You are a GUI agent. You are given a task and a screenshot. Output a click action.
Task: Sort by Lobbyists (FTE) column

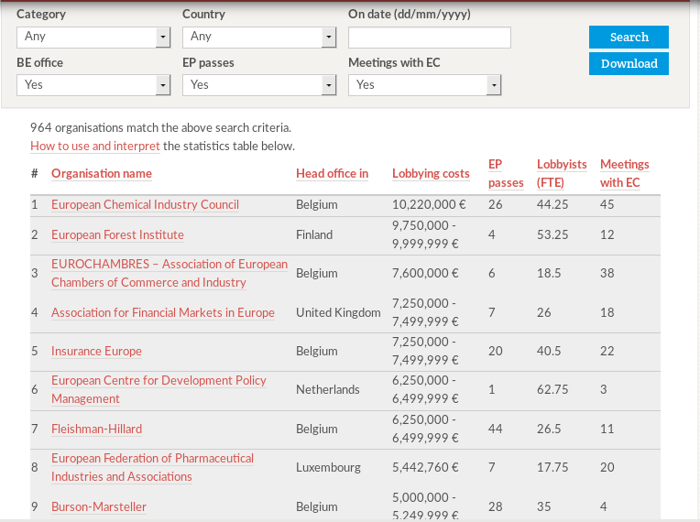(562, 174)
